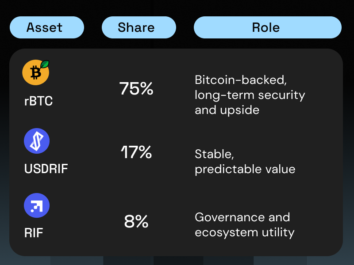The image size is (354, 265).
Task: Click the USDRIF blue coin icon
Action: (37, 141)
